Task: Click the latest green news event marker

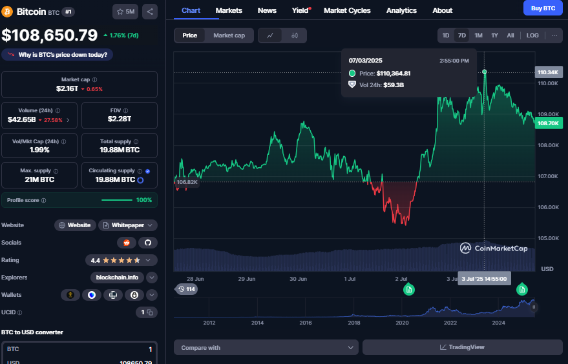Action: (522, 288)
